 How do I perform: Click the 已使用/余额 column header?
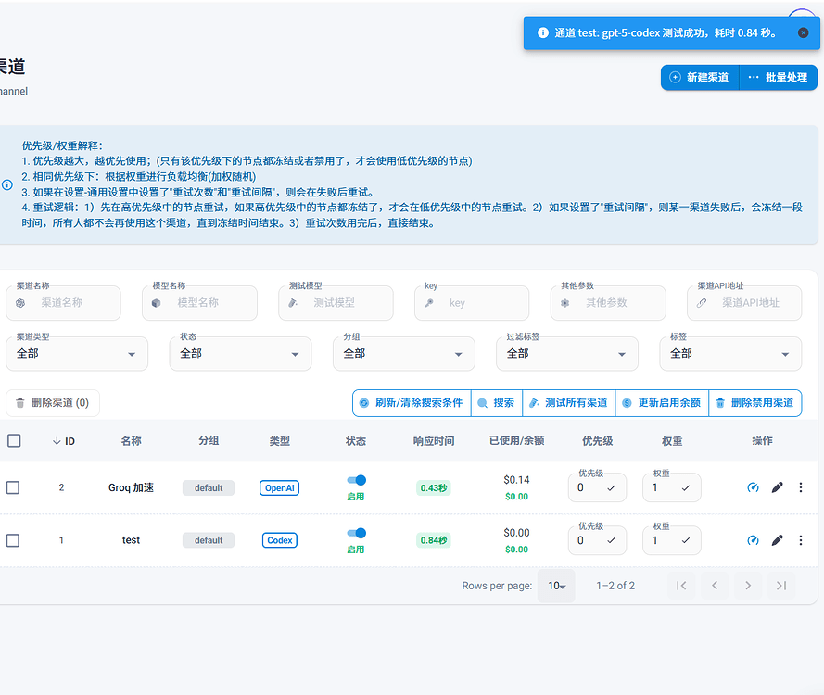click(x=516, y=441)
